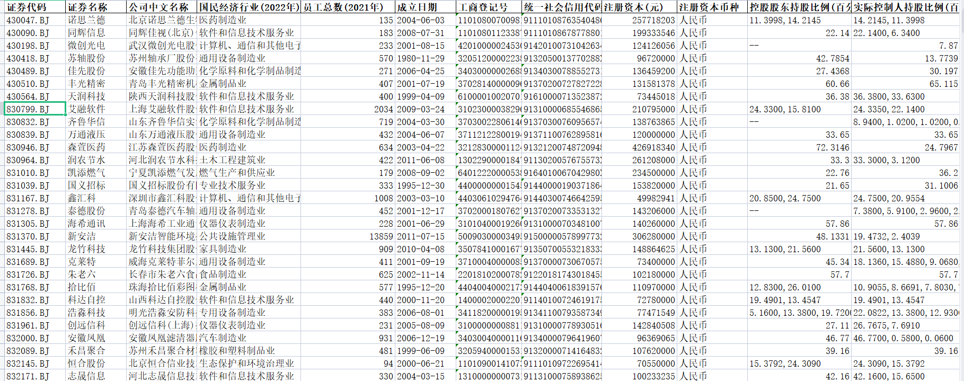Screen dimensions: 964x381
Task: Select registered capital cell 426918340
Action: [639, 147]
